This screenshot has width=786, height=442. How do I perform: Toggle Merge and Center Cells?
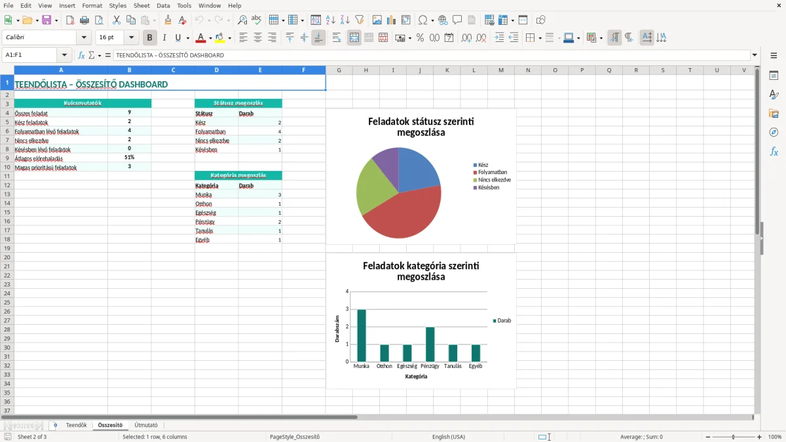tap(354, 38)
